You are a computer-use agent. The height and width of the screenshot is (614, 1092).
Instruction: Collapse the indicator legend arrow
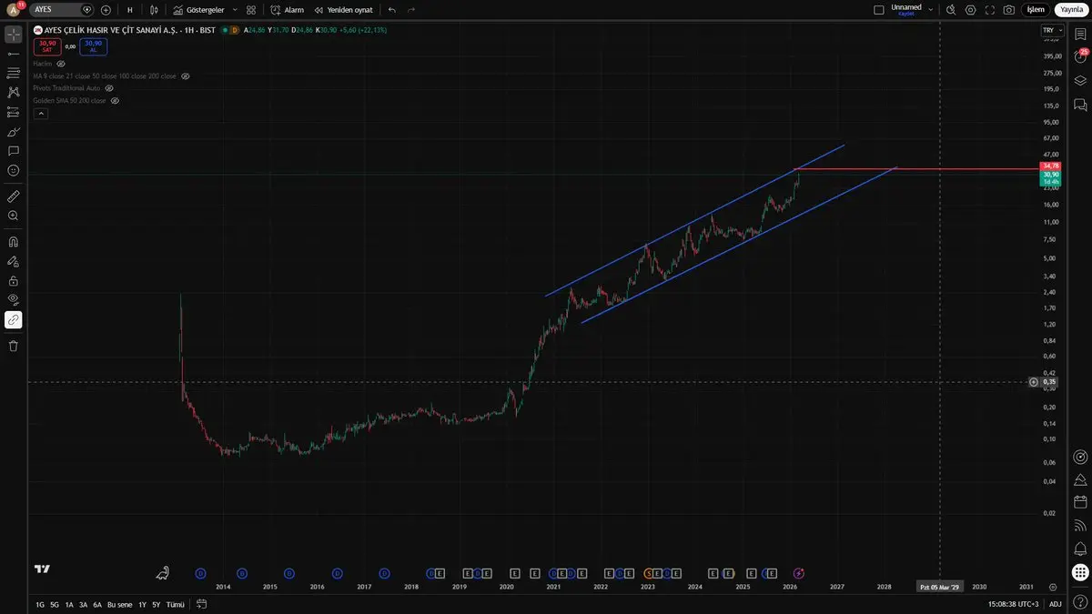pos(40,114)
